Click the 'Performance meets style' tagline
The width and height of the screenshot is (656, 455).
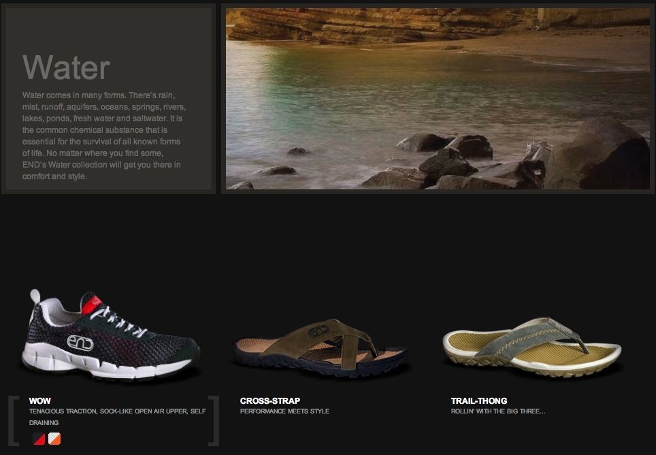click(284, 411)
